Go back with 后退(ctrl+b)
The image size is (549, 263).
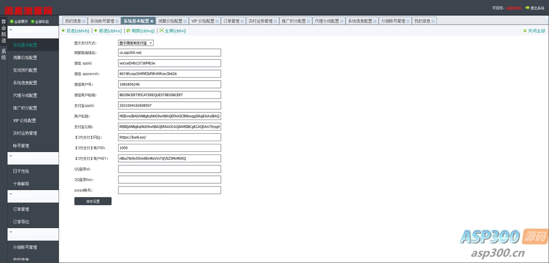pos(75,31)
